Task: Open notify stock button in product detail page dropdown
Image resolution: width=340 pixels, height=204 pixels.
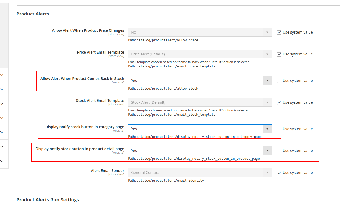Action: point(200,151)
